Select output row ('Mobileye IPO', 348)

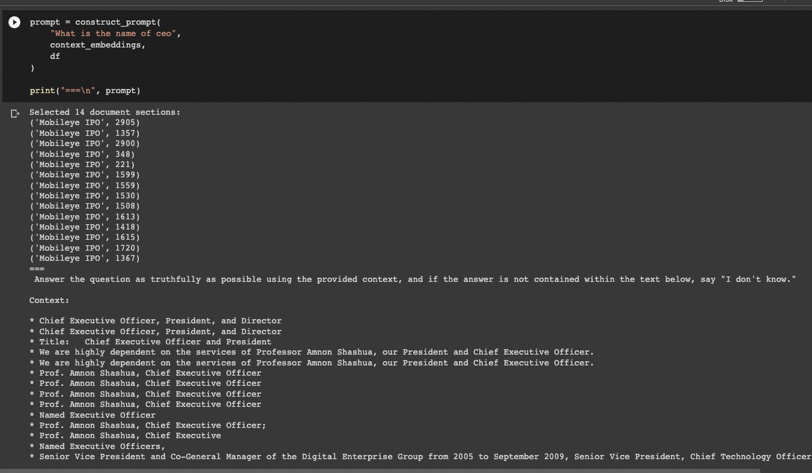pos(82,154)
